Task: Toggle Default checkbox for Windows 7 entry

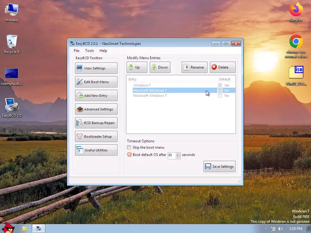Action: click(x=220, y=85)
